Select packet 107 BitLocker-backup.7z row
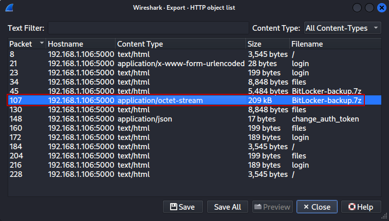 [x=186, y=101]
